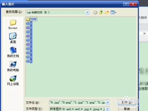Select the image file named 5
This screenshot has width=148, height=111.
point(29,57)
